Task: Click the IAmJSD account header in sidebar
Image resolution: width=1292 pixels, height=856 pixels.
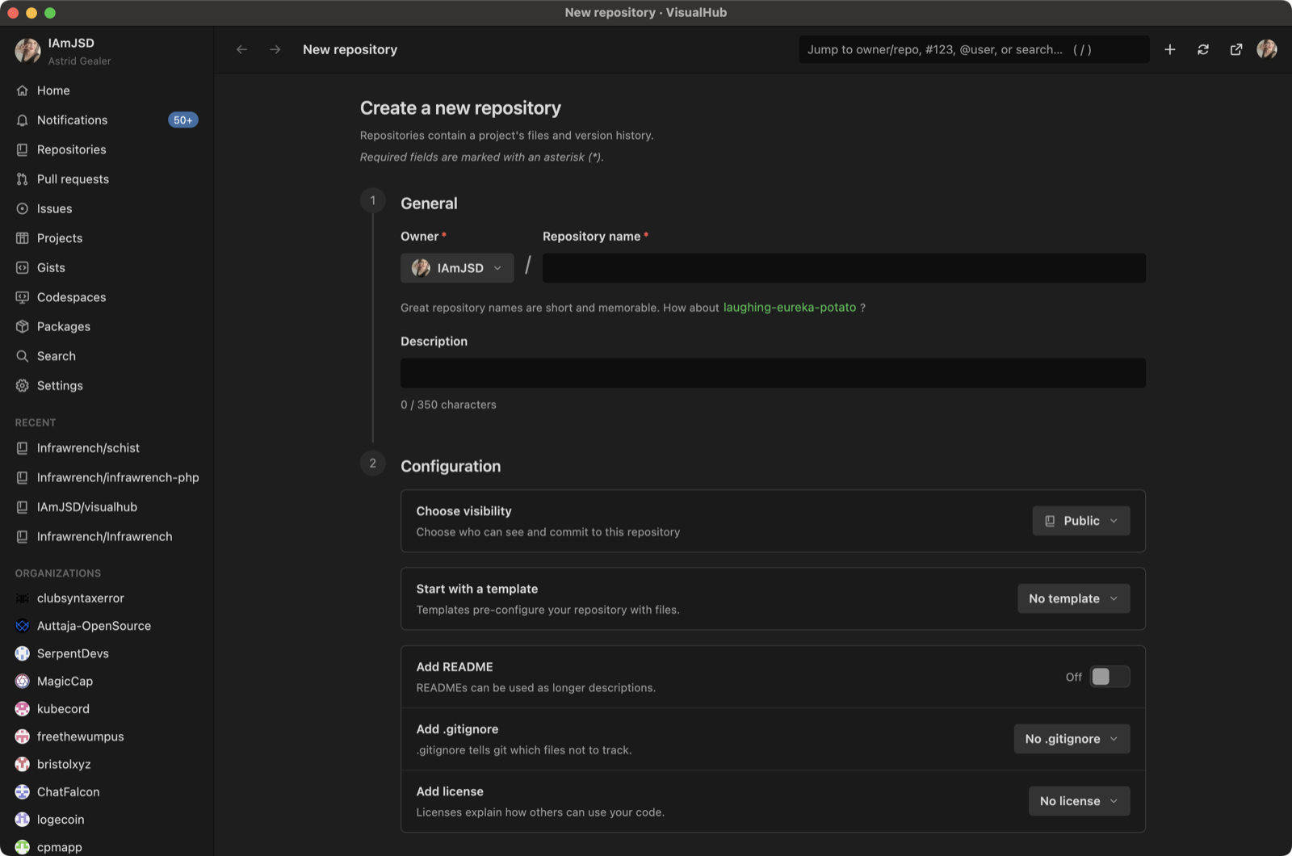Action: pos(107,51)
